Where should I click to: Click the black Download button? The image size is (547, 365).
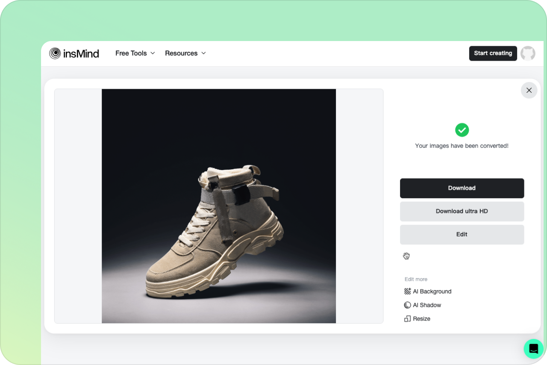pos(462,188)
